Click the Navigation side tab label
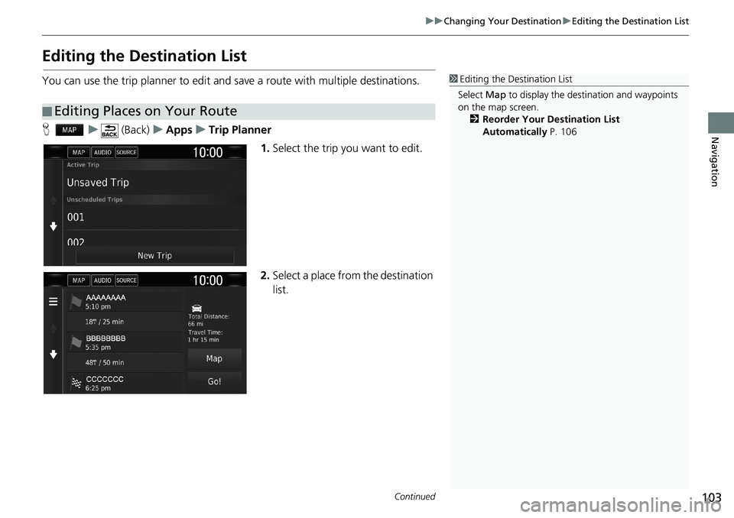Screen dimensions: 734x518 tap(714, 161)
